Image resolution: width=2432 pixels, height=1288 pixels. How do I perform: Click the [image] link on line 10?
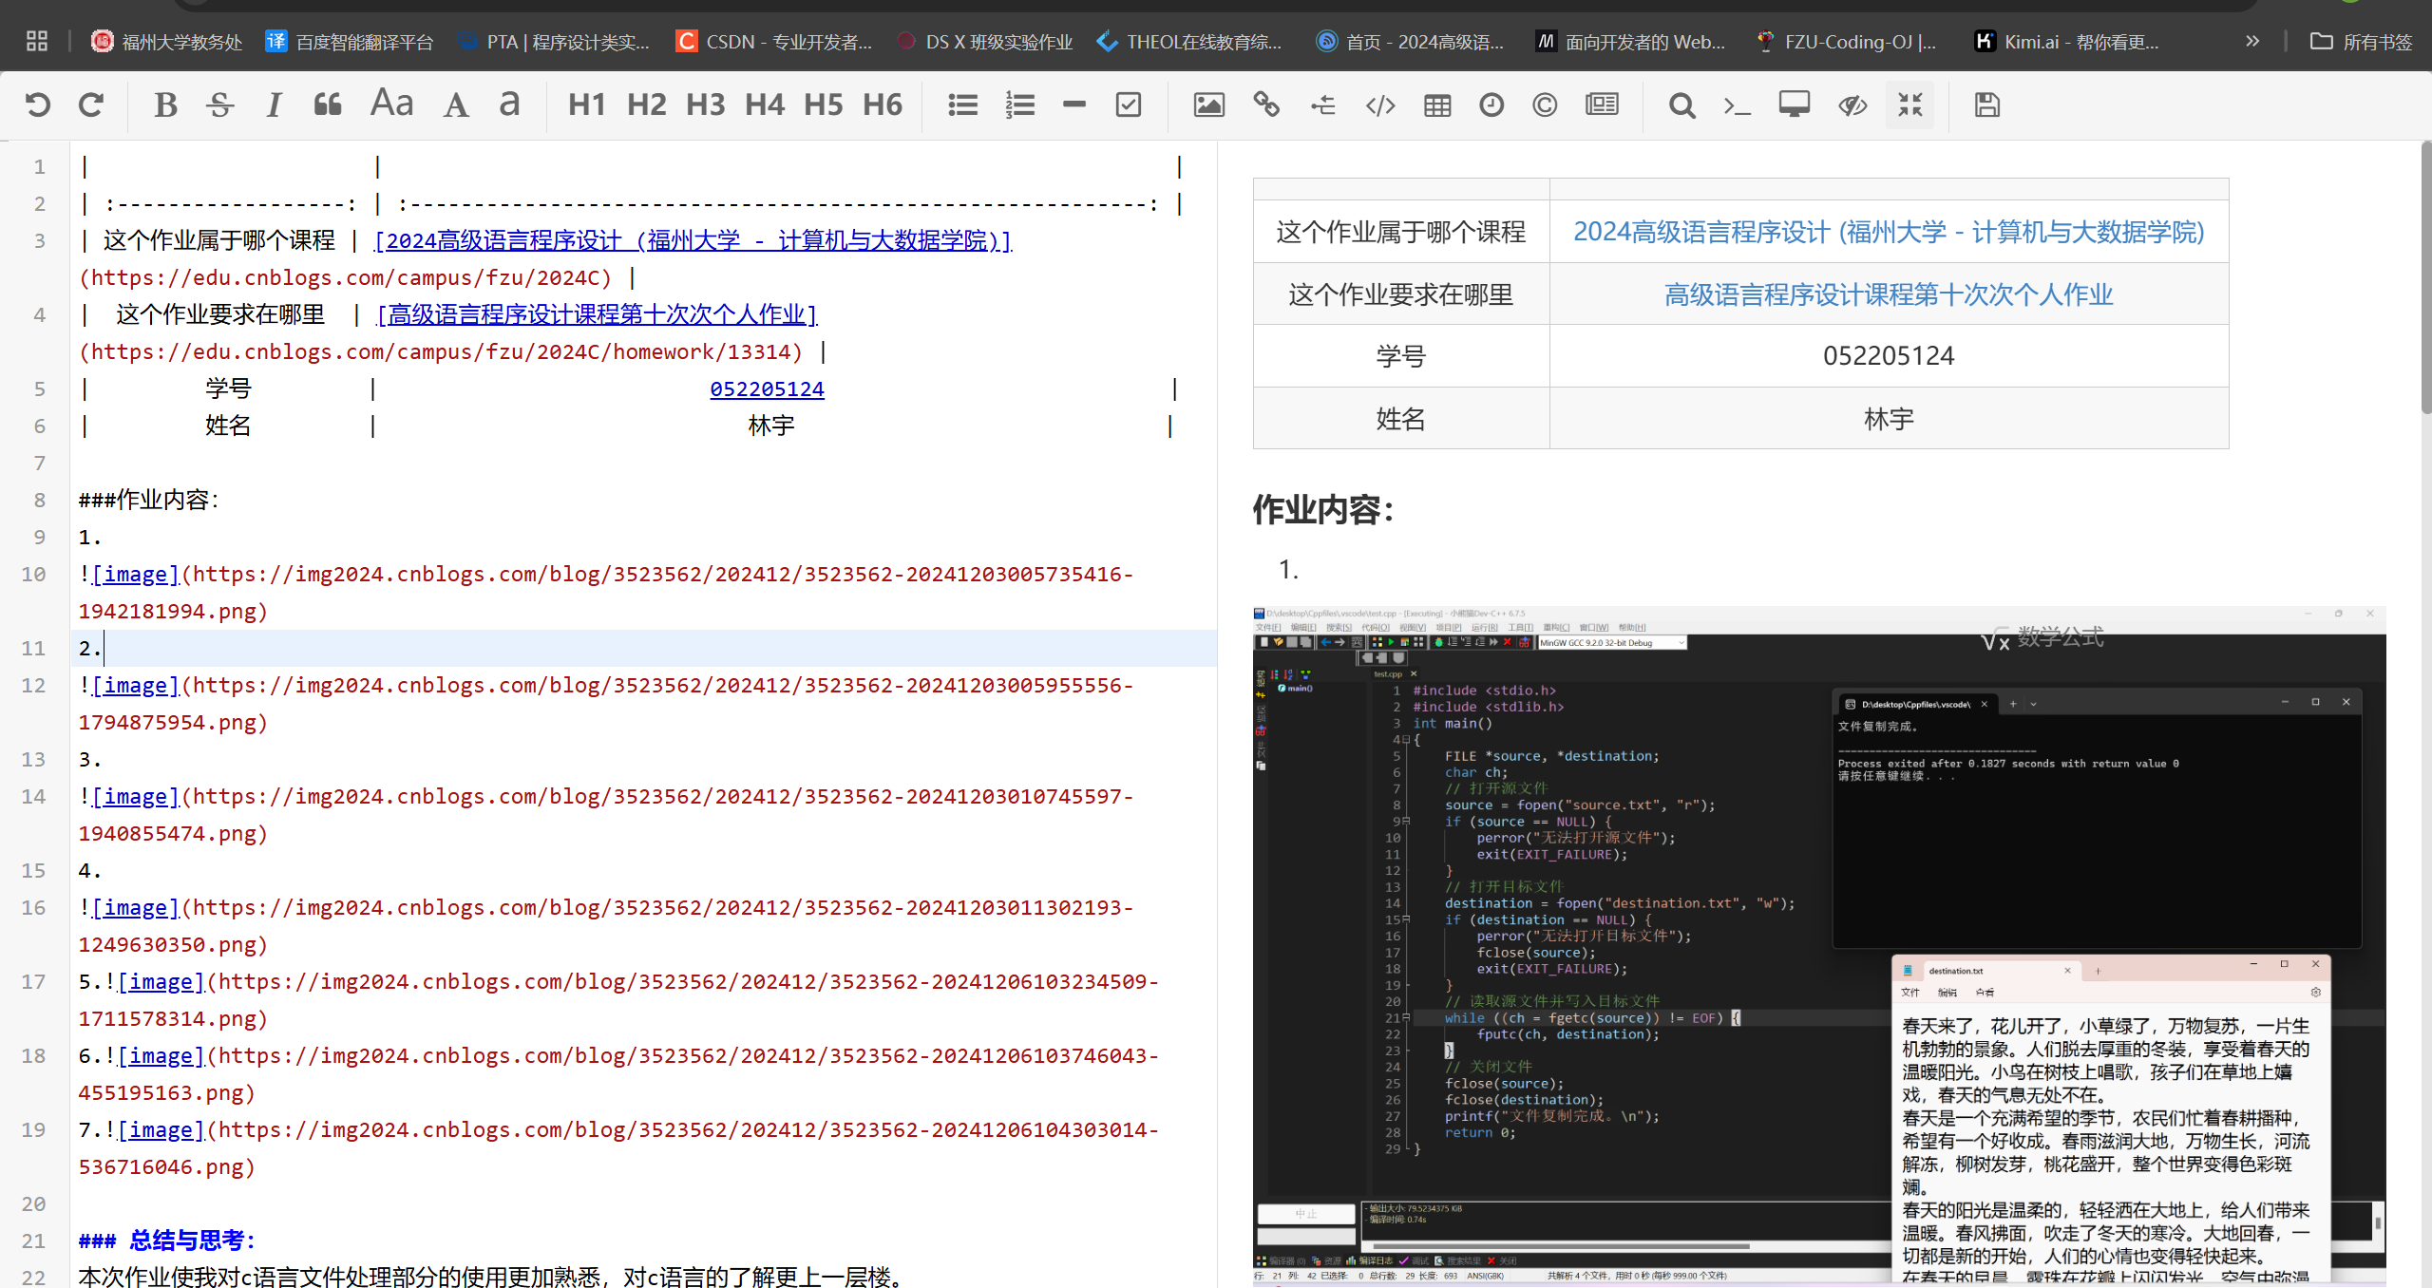click(135, 574)
